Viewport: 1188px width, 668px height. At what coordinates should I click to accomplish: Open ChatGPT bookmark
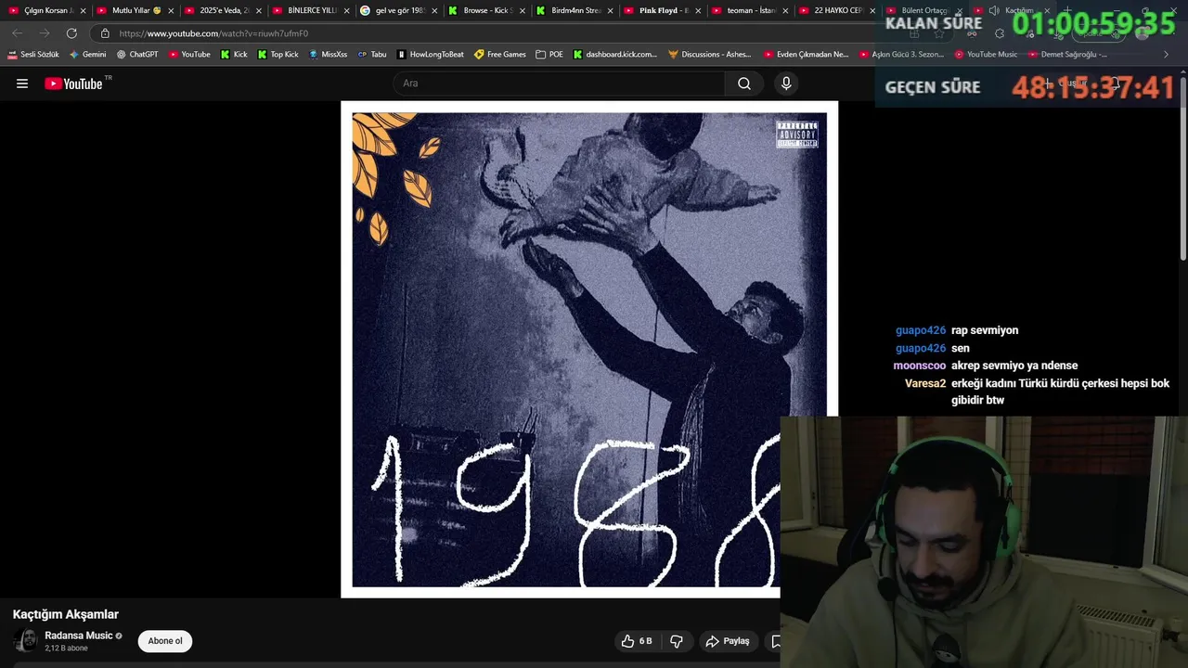coord(136,55)
